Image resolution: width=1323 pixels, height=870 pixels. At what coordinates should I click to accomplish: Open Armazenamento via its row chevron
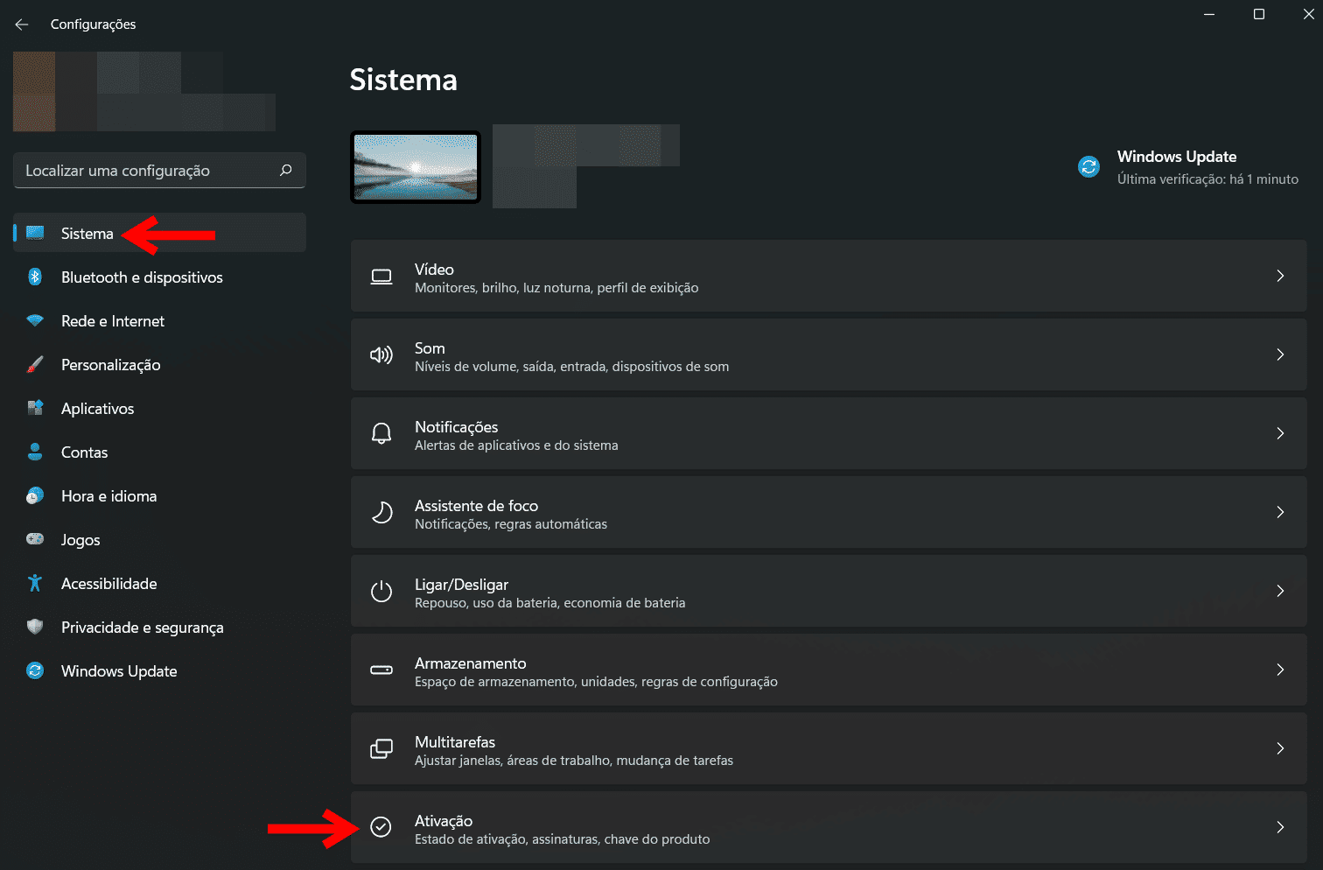(1280, 670)
